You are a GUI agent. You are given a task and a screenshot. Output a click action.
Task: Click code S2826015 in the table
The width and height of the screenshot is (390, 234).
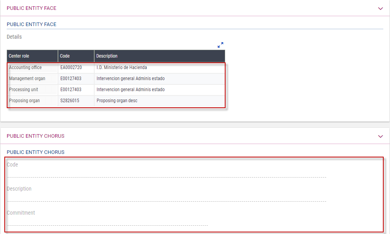[x=70, y=101]
